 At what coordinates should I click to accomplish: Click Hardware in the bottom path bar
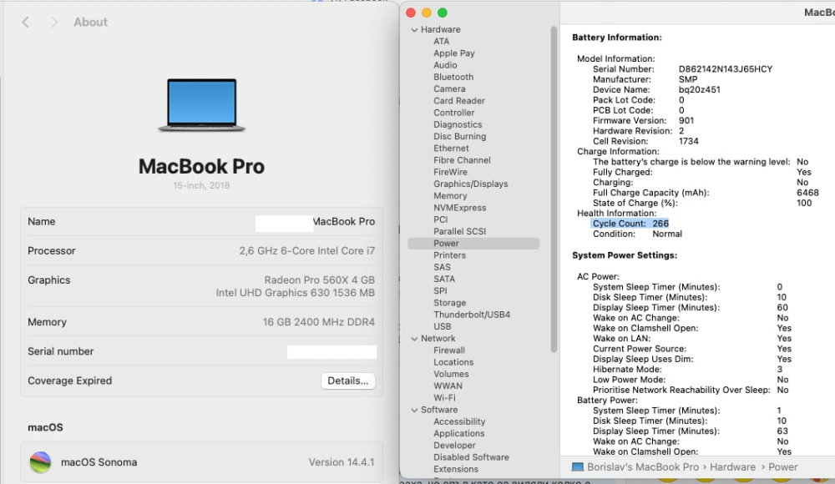(732, 467)
